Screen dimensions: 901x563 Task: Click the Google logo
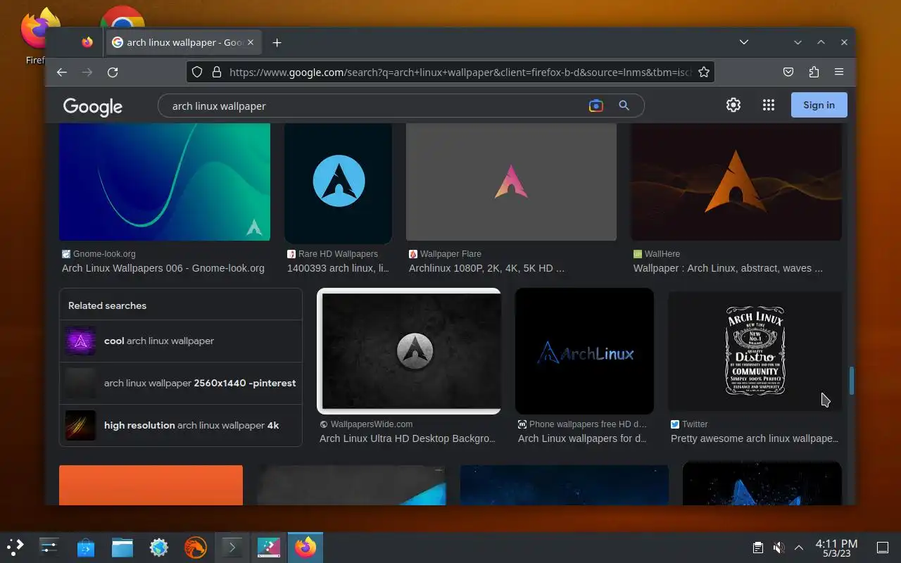(93, 106)
